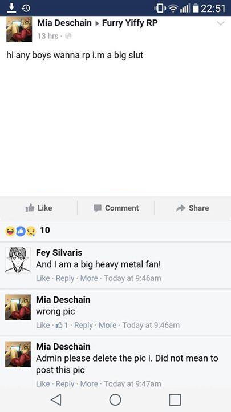
Task: Tap the Android home circle button
Action: click(115, 400)
